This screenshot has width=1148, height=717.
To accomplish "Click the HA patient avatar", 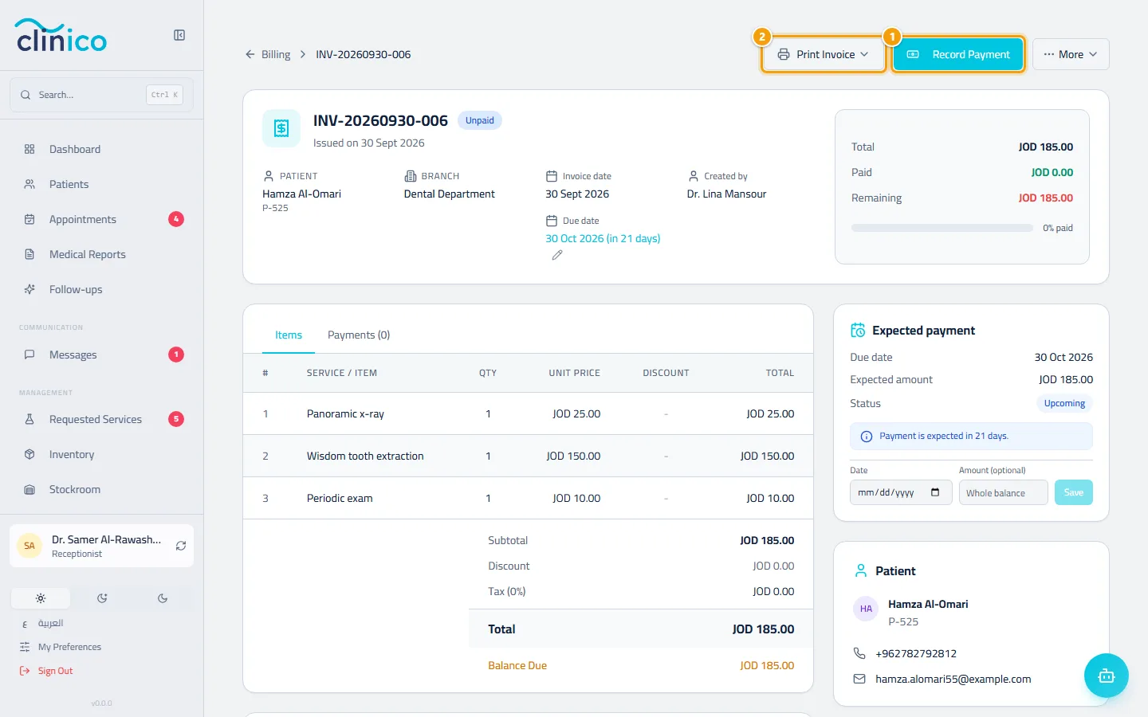I will click(x=866, y=609).
